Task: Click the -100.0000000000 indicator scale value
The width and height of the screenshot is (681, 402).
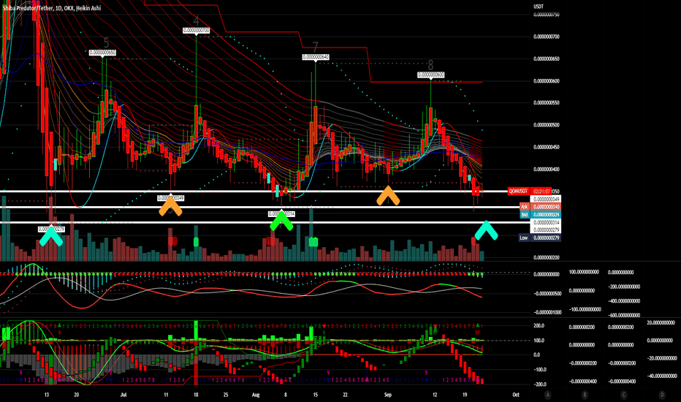Action: pyautogui.click(x=585, y=309)
